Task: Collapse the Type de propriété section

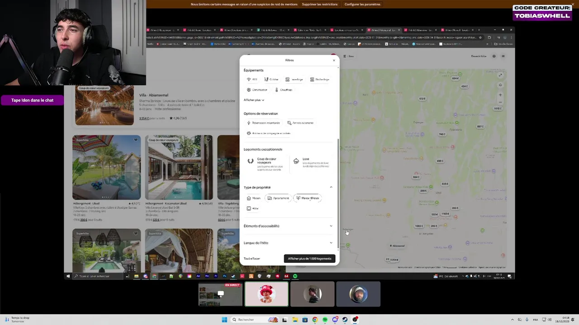Action: [331, 187]
